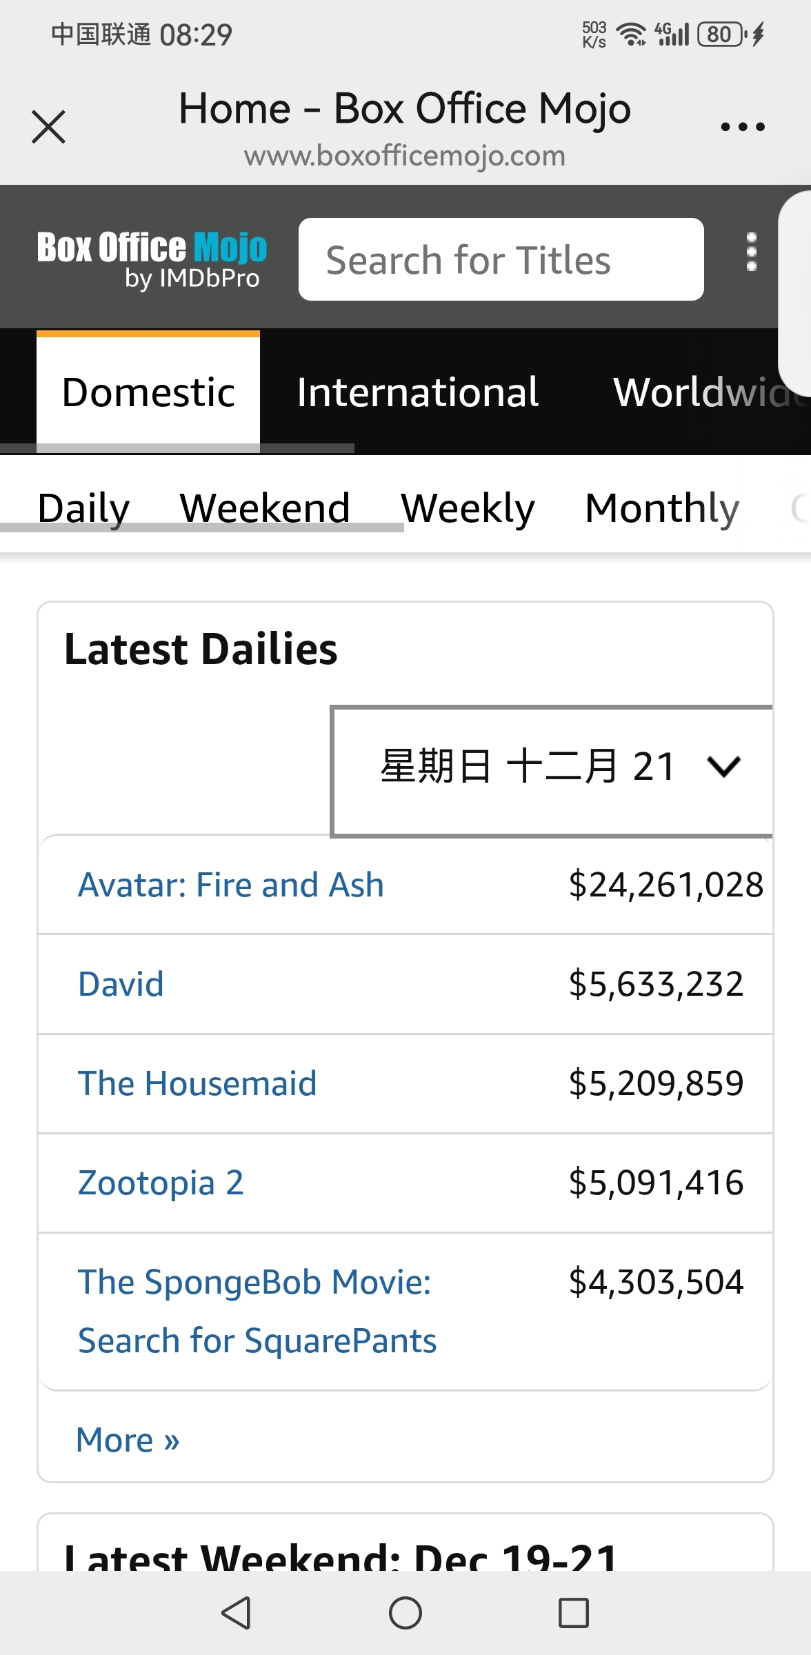Open The Housemaid movie link
This screenshot has height=1655, width=811.
coord(197,1083)
